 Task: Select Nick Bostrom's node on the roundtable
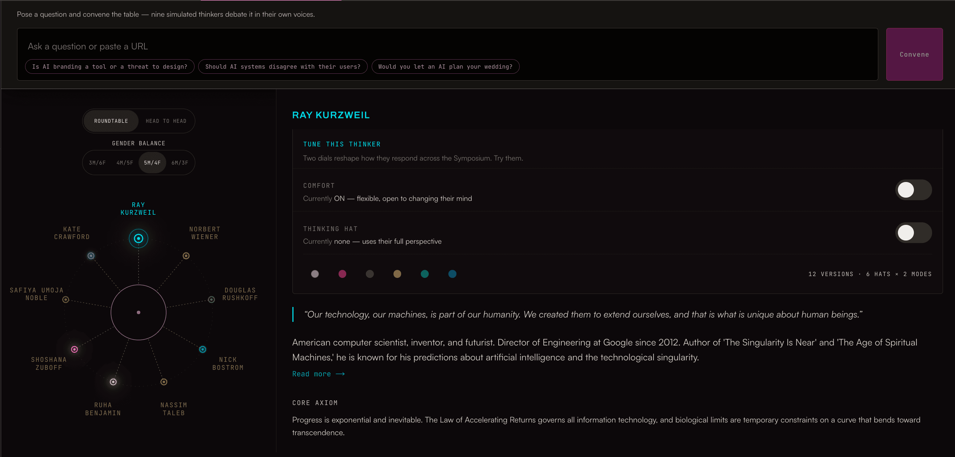pos(203,349)
